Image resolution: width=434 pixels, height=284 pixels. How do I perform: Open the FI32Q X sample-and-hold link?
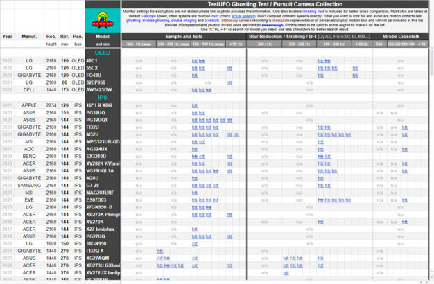160,251
